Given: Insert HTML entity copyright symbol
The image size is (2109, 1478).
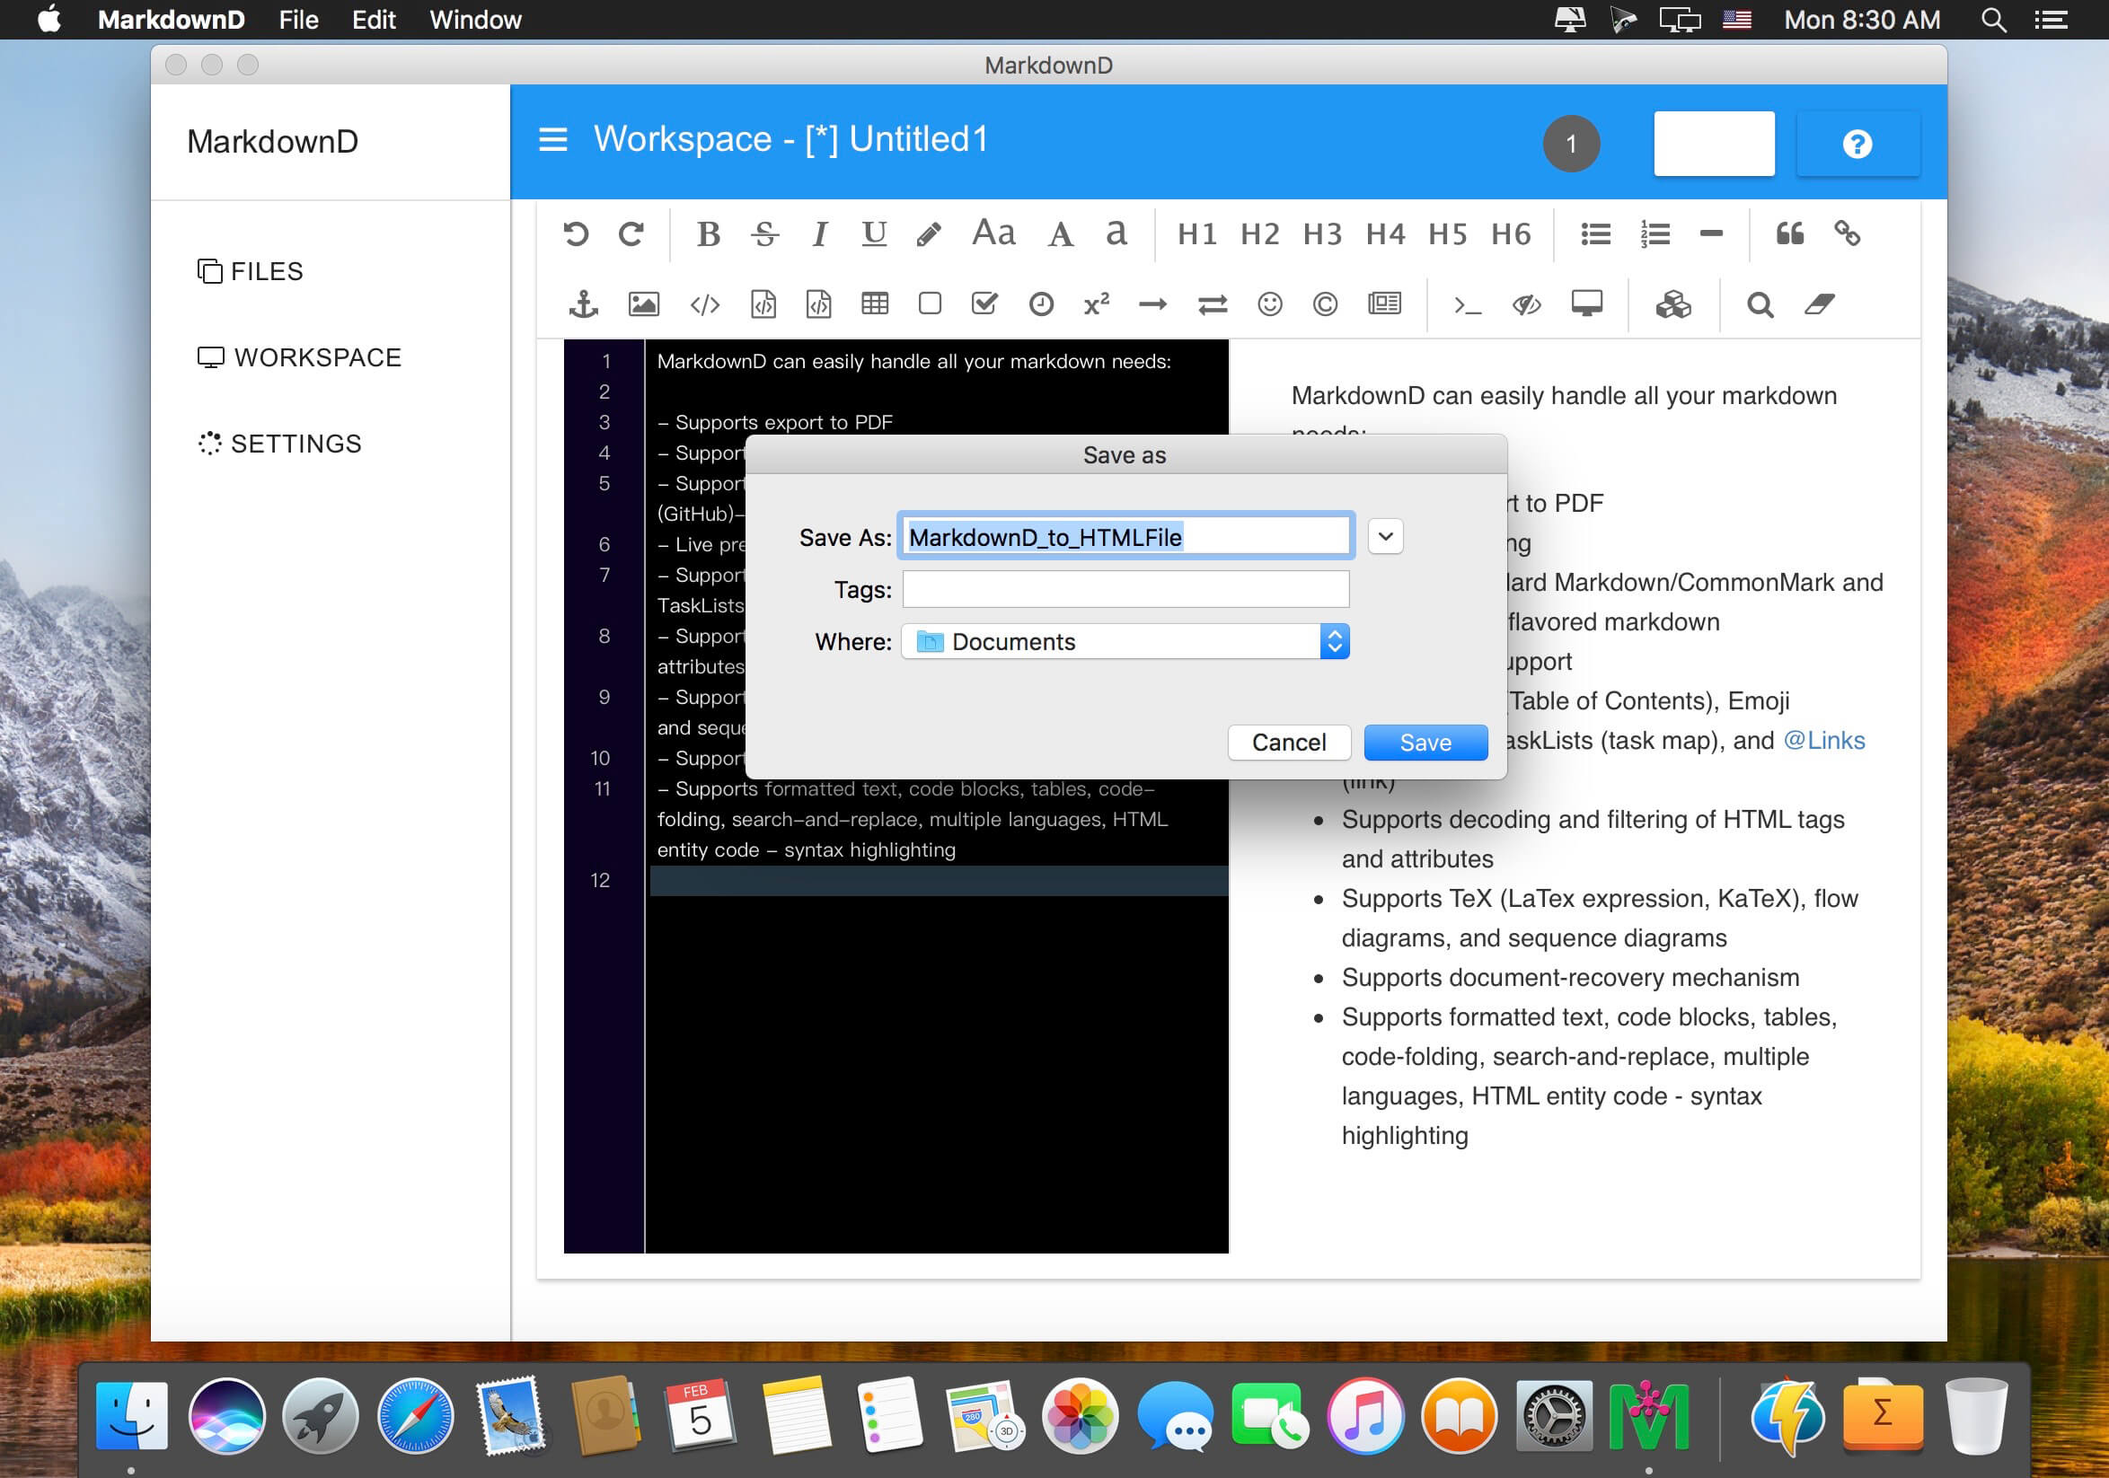Looking at the screenshot, I should coord(1325,304).
